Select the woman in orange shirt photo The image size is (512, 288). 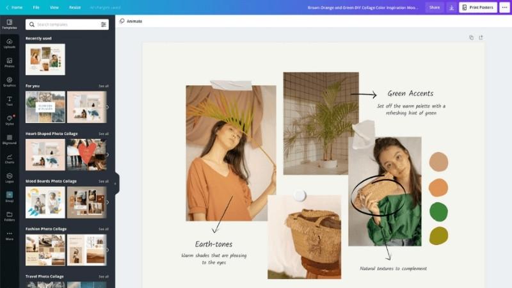tap(230, 153)
